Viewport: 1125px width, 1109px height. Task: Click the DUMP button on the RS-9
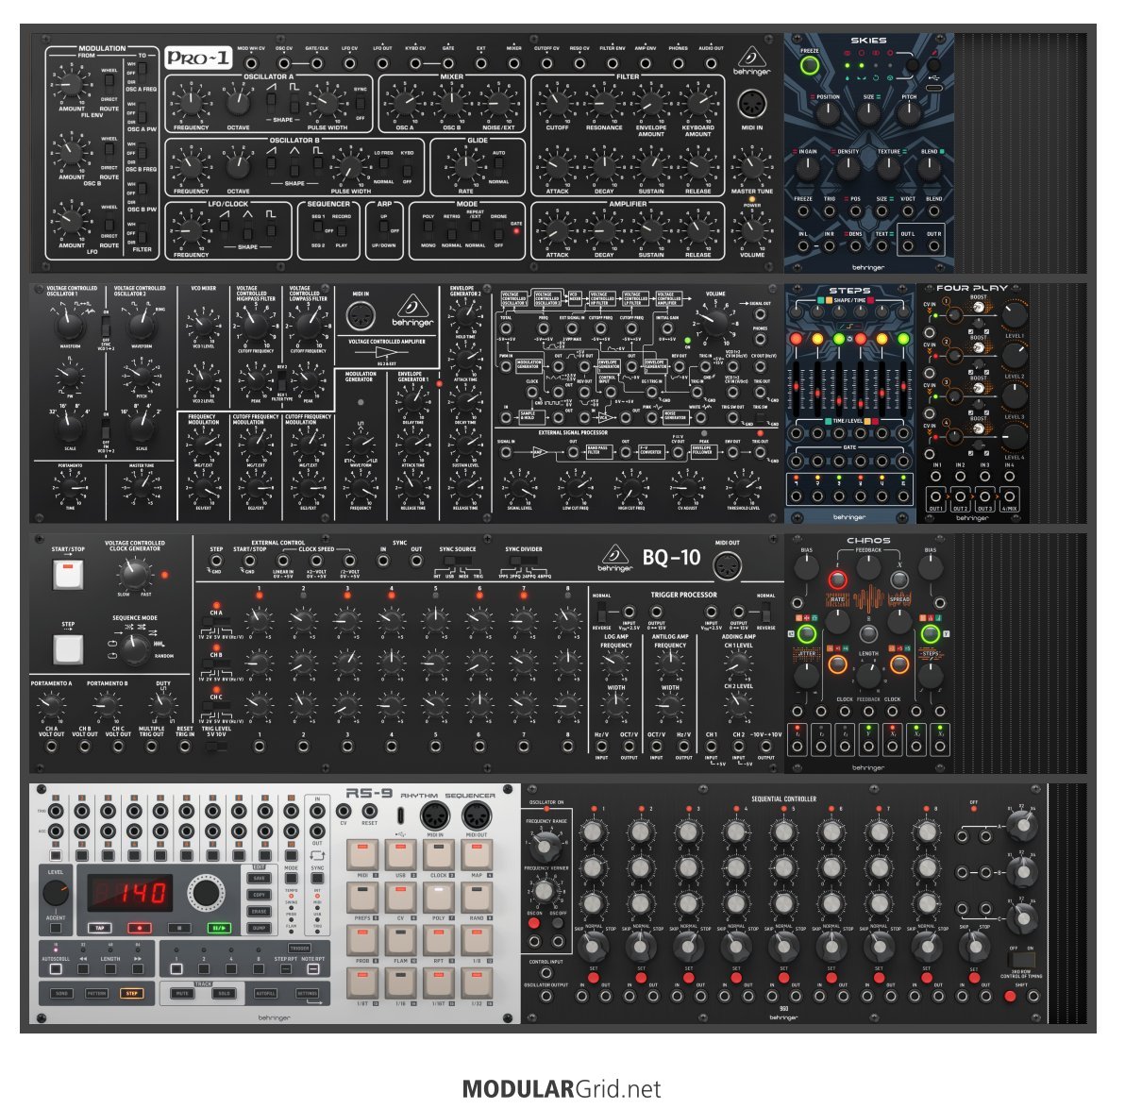pos(259,928)
